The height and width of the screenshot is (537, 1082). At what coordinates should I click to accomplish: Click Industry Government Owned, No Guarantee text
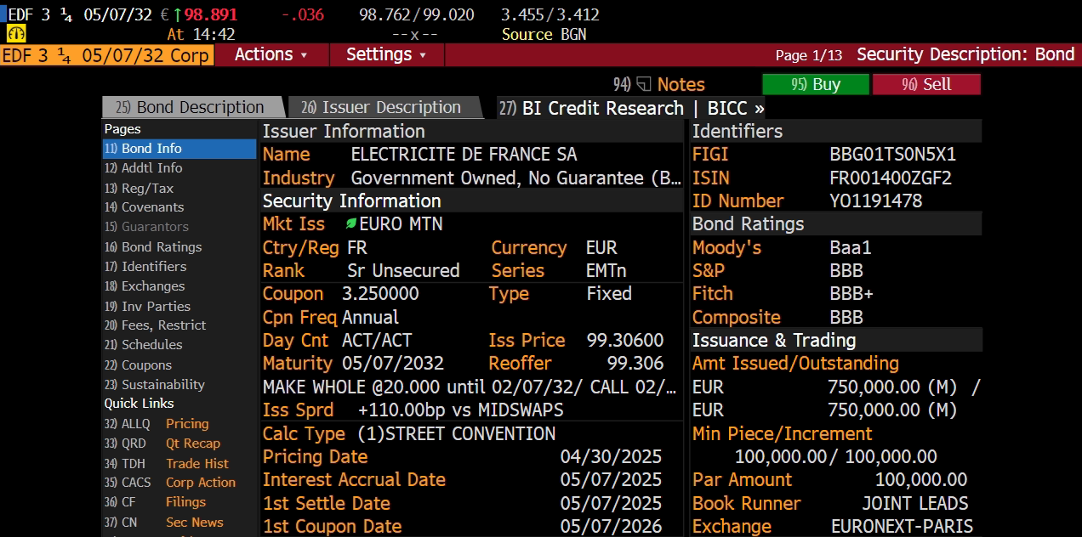(x=516, y=178)
